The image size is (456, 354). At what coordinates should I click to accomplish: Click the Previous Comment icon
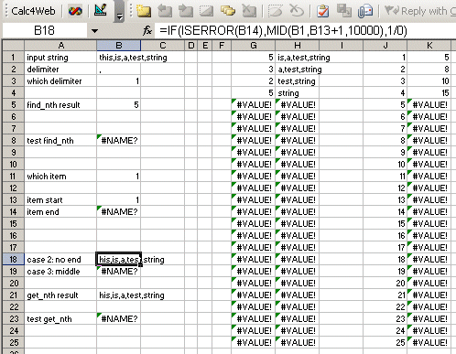pyautogui.click(x=165, y=11)
